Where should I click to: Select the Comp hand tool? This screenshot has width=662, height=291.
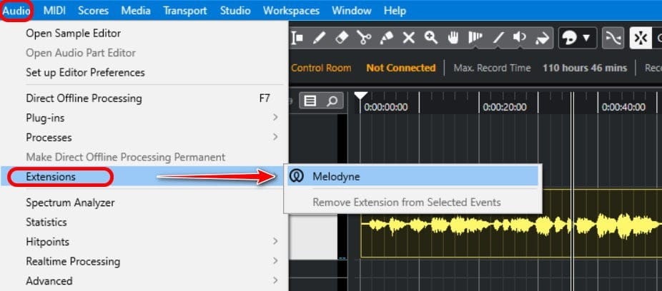(453, 39)
